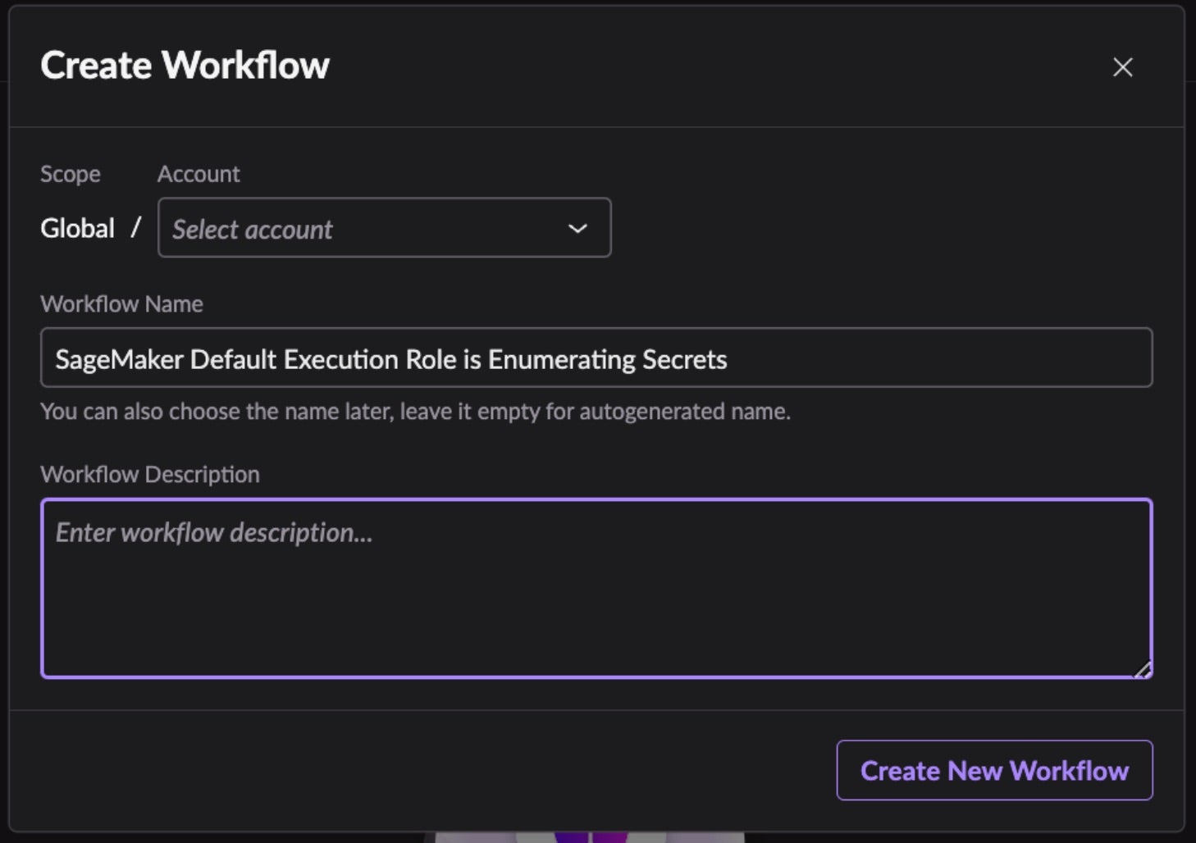
Task: Click the Global scope value
Action: tap(77, 228)
